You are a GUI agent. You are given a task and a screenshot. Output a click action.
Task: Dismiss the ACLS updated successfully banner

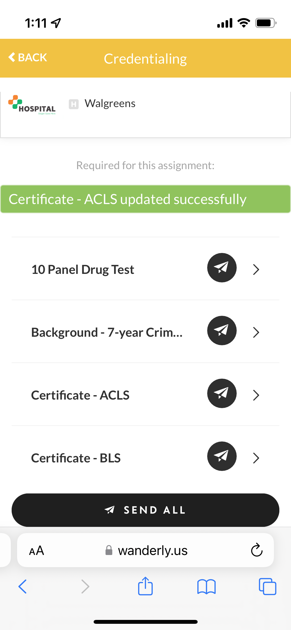(x=145, y=199)
